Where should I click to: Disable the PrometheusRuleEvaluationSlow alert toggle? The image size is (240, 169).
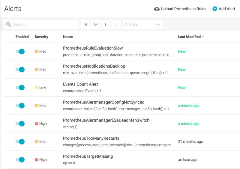pos(20,51)
